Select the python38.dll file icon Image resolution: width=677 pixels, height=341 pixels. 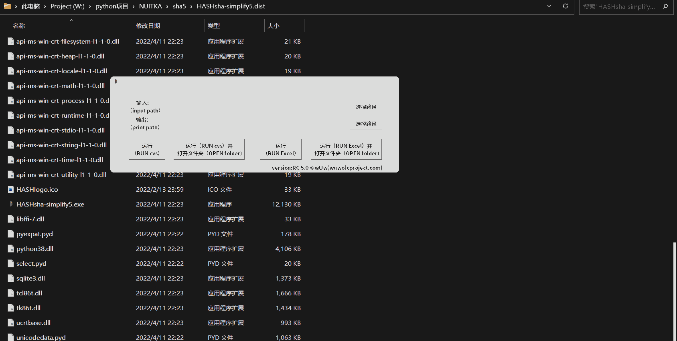tap(11, 249)
